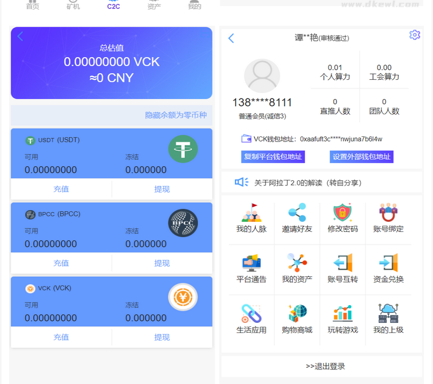Viewport: 433px width, 384px height.
Task: Click 充值 under USDT card
Action: 61,189
